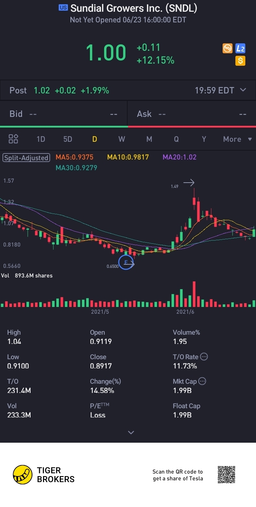Select the Y yearly chart tab
The width and height of the screenshot is (256, 507).
(x=204, y=139)
